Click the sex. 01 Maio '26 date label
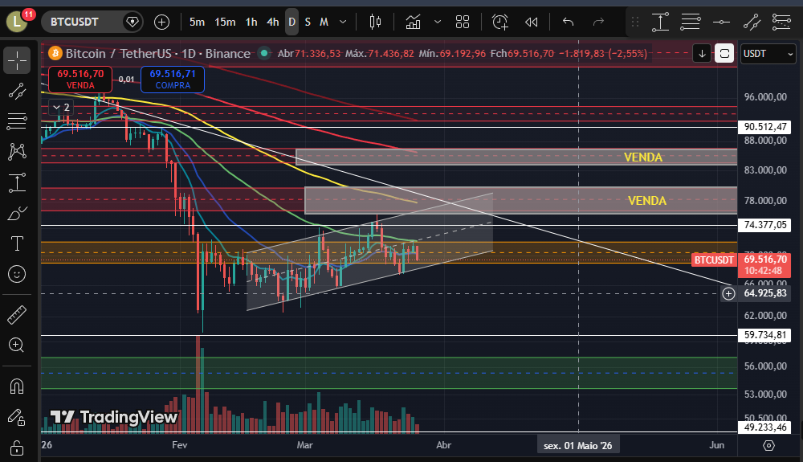 [577, 446]
